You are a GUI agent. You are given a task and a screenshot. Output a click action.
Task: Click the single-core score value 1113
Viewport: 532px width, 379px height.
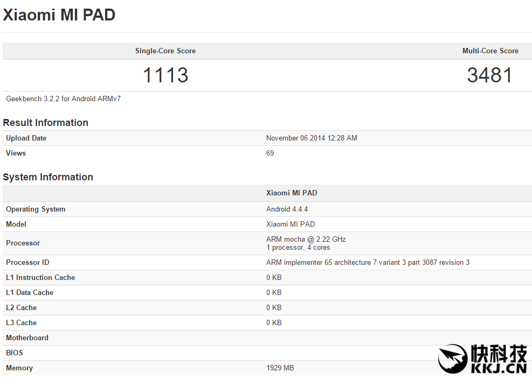point(165,75)
